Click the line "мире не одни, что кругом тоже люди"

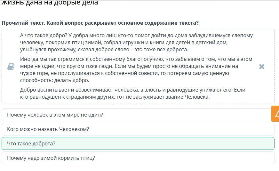129,66
